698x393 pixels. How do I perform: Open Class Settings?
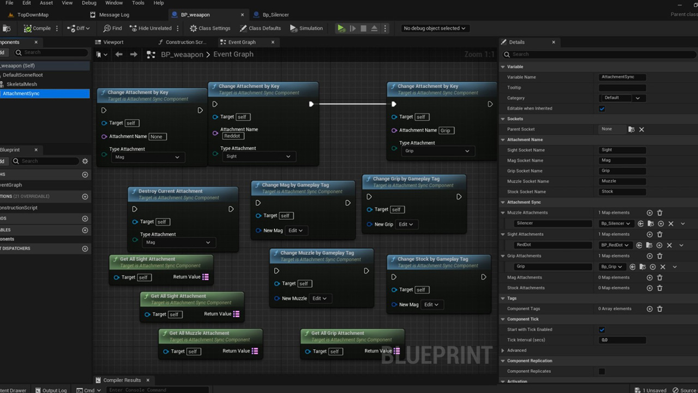(210, 28)
